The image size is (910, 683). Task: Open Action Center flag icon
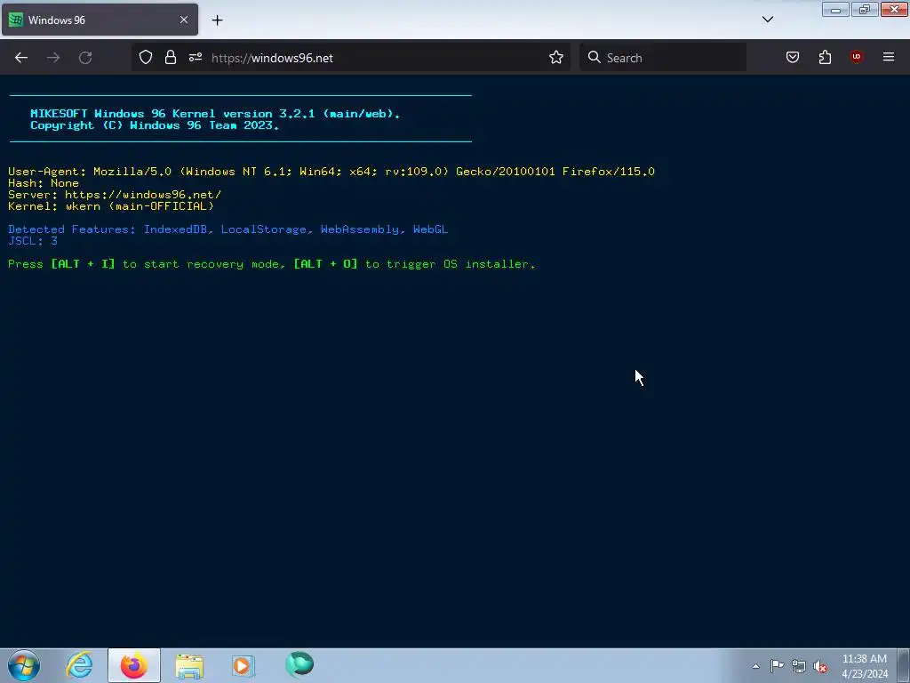777,666
